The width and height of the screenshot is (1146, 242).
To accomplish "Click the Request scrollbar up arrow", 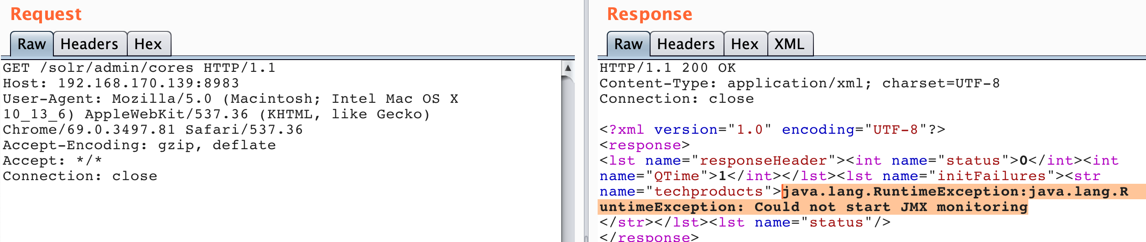I will 568,68.
